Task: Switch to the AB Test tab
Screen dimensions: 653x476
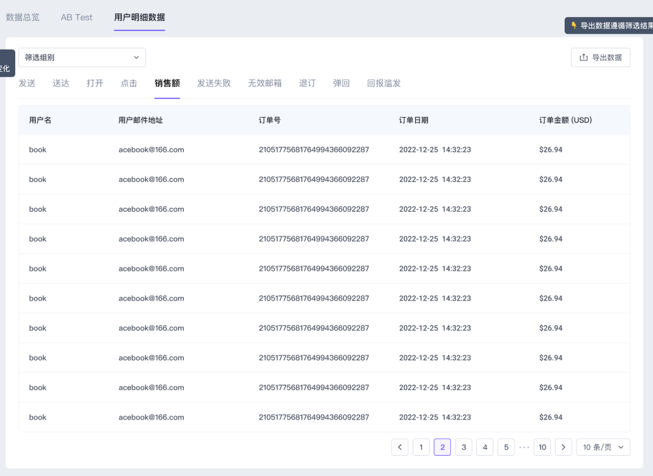Action: [76, 17]
